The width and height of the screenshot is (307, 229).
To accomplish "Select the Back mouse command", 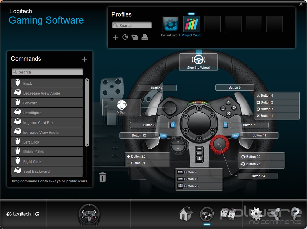I will point(47,83).
